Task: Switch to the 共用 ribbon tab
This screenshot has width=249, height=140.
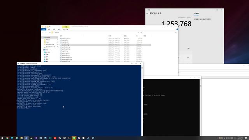Action: pos(54,30)
